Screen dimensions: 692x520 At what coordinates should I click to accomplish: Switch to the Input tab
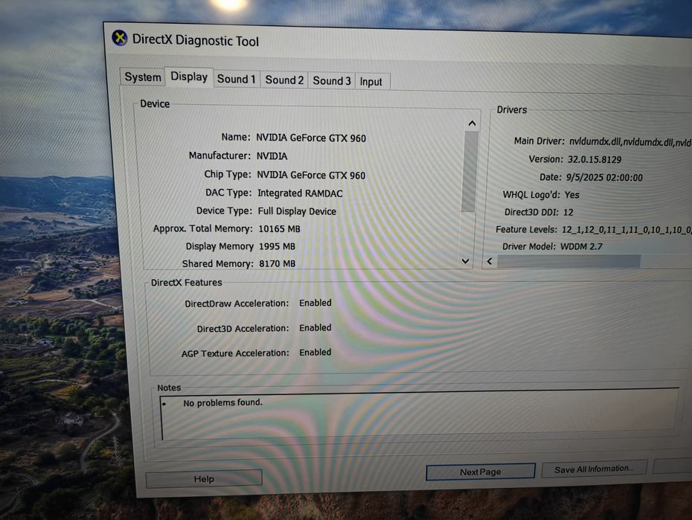pos(371,82)
